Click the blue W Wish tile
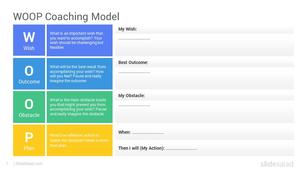The image size is (307, 172). point(29,40)
